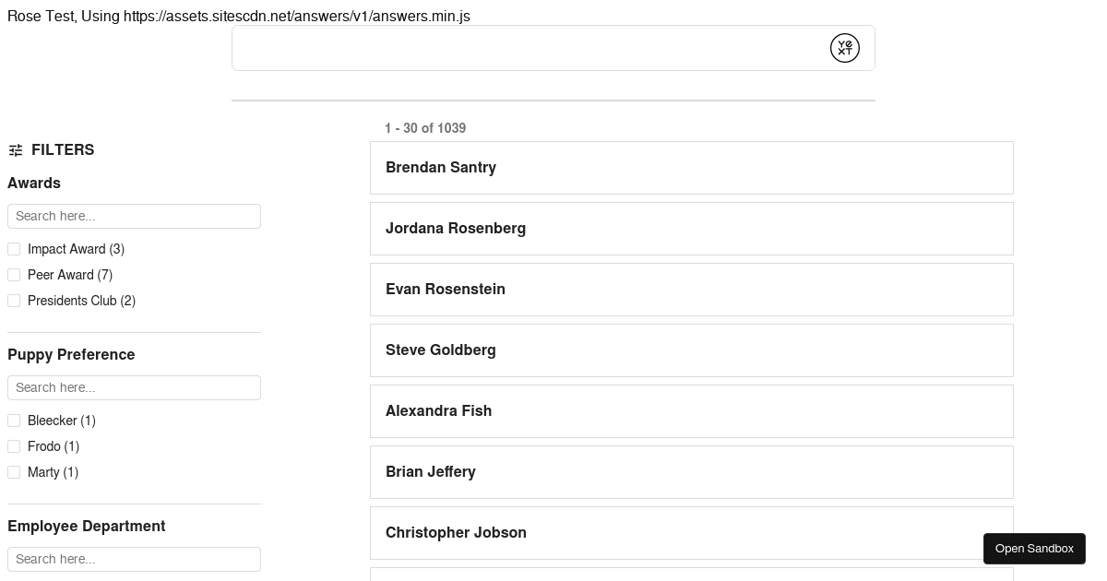Click the FILTERS sliders icon
The width and height of the screenshot is (1107, 581).
click(x=16, y=149)
